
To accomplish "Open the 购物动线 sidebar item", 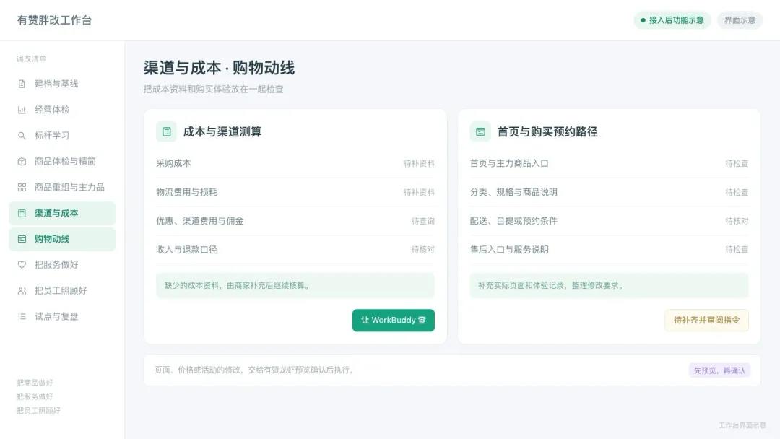I will point(62,239).
